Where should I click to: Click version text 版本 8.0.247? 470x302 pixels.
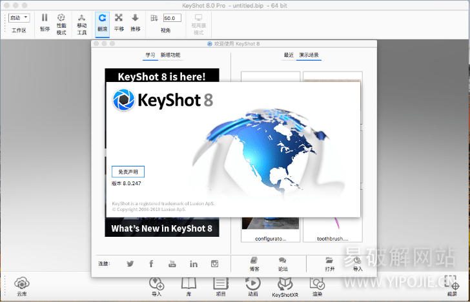126,183
